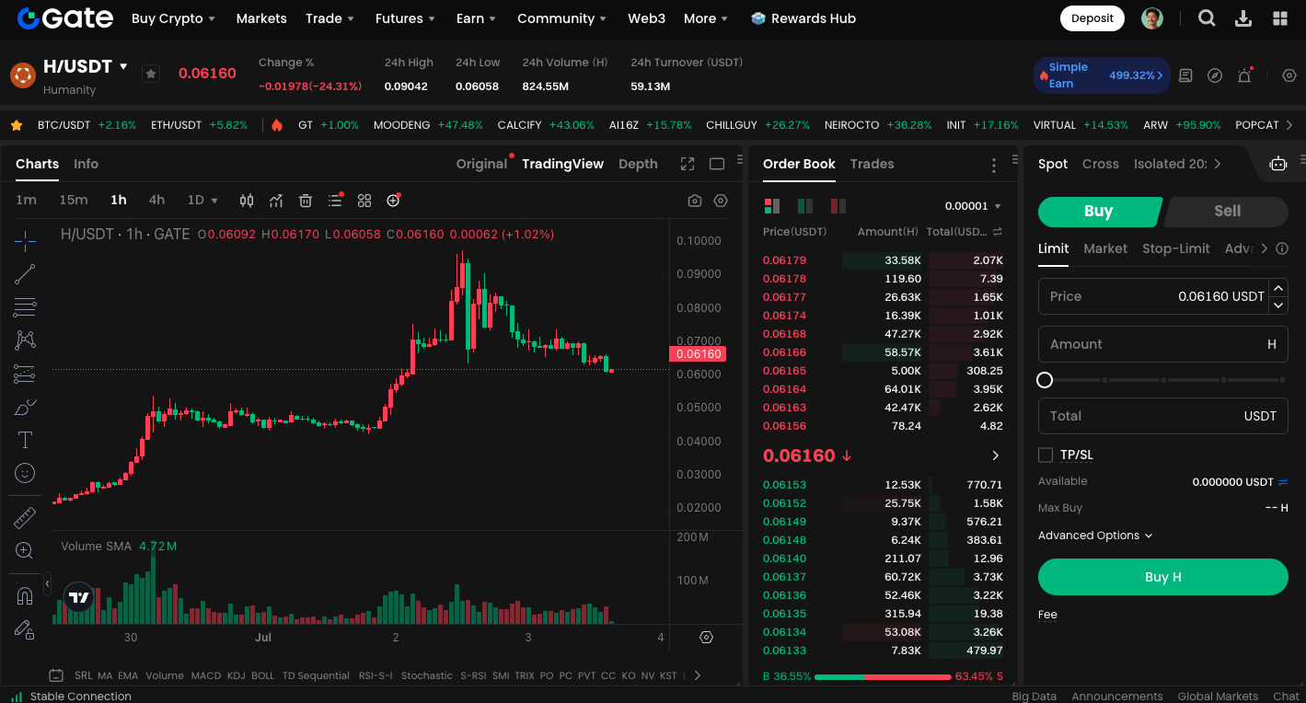Select the trend line drawing tool
1306x703 pixels.
(x=25, y=273)
